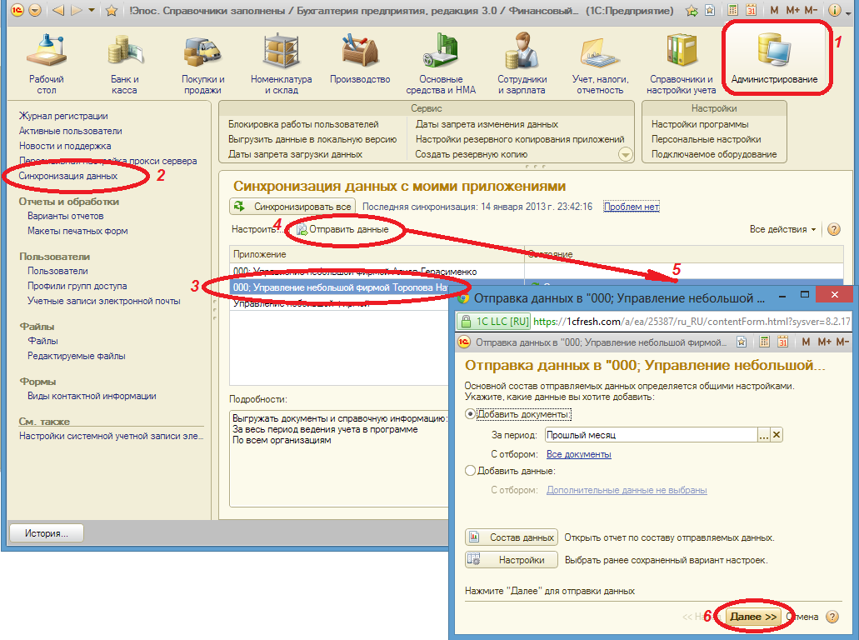This screenshot has height=640, width=859.
Task: Open Сотрудники и зарплата section
Action: (522, 65)
